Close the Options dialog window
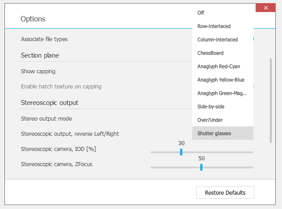 (x=266, y=8)
